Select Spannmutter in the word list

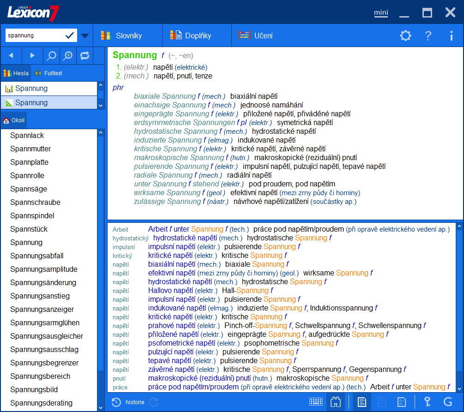click(x=30, y=149)
